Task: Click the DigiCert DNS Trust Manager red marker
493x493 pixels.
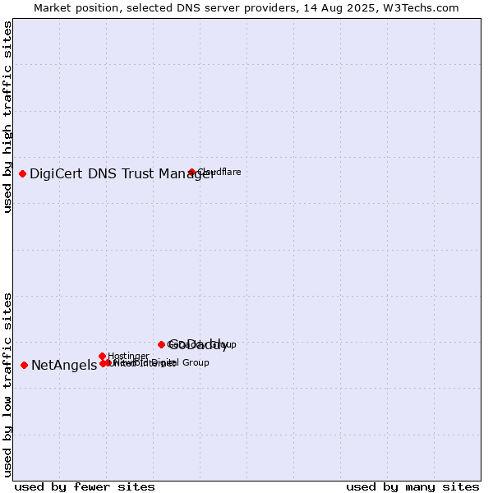Action: (23, 174)
